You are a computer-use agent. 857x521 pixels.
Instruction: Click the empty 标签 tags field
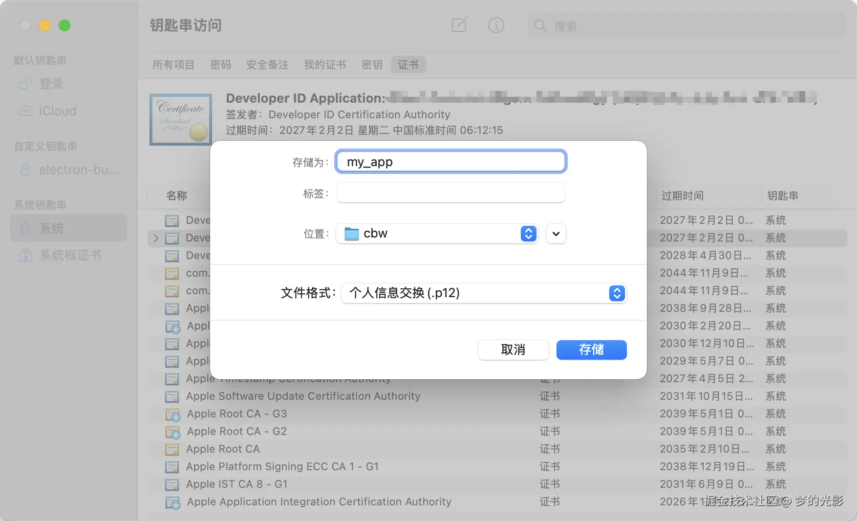tap(450, 193)
